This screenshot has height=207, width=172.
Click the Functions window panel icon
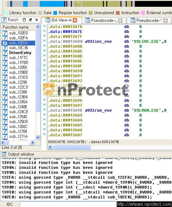click(4, 20)
